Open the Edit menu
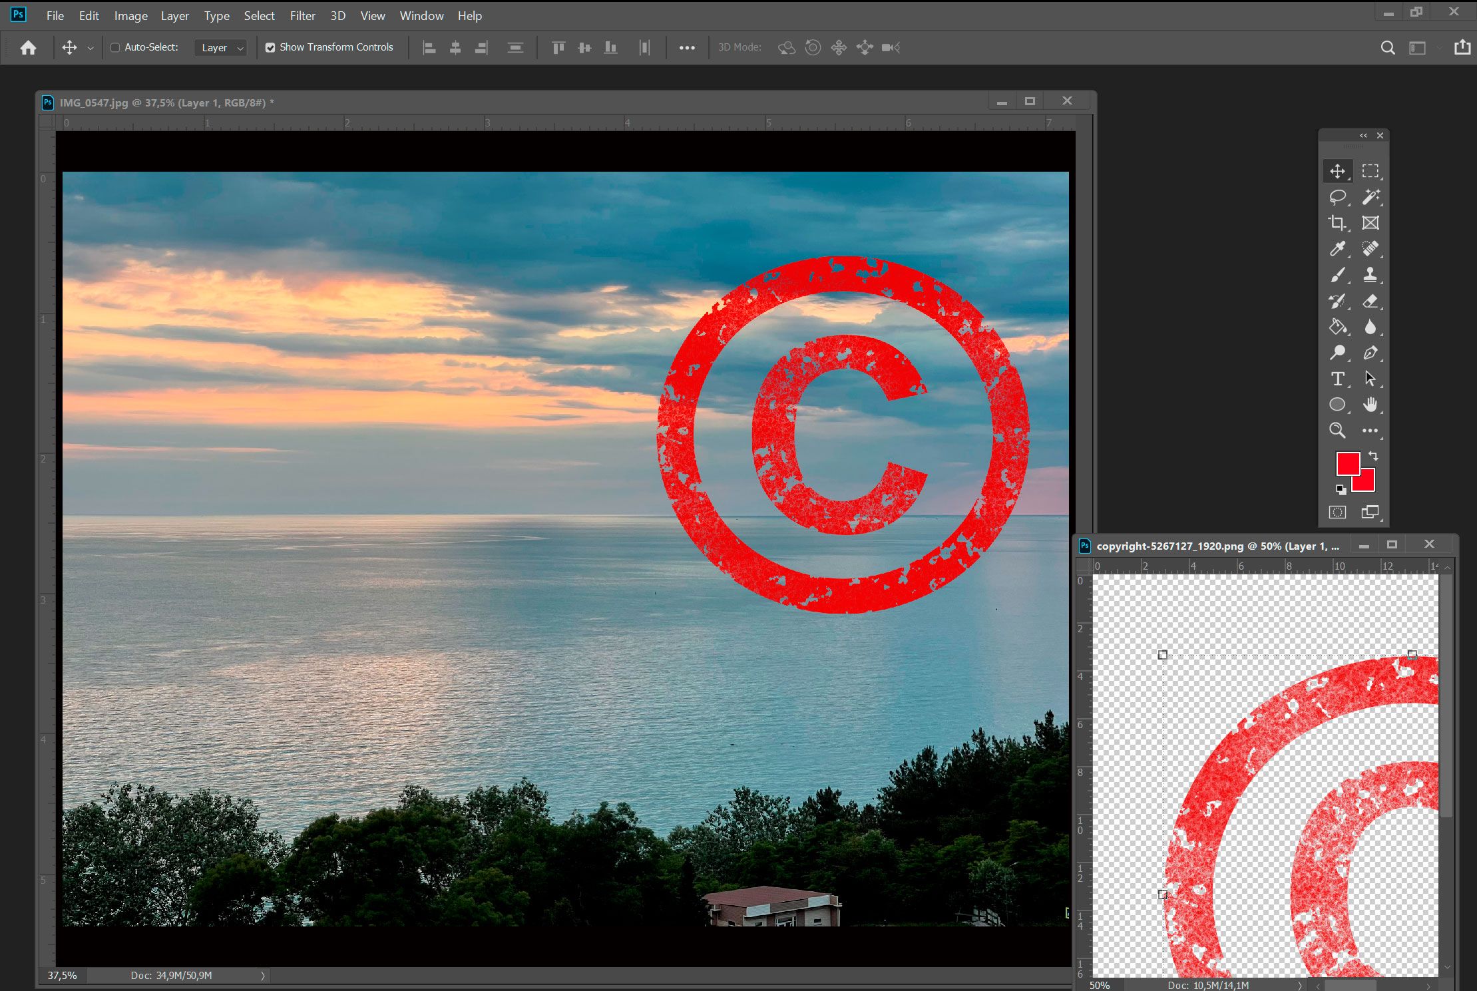This screenshot has height=991, width=1477. (89, 15)
